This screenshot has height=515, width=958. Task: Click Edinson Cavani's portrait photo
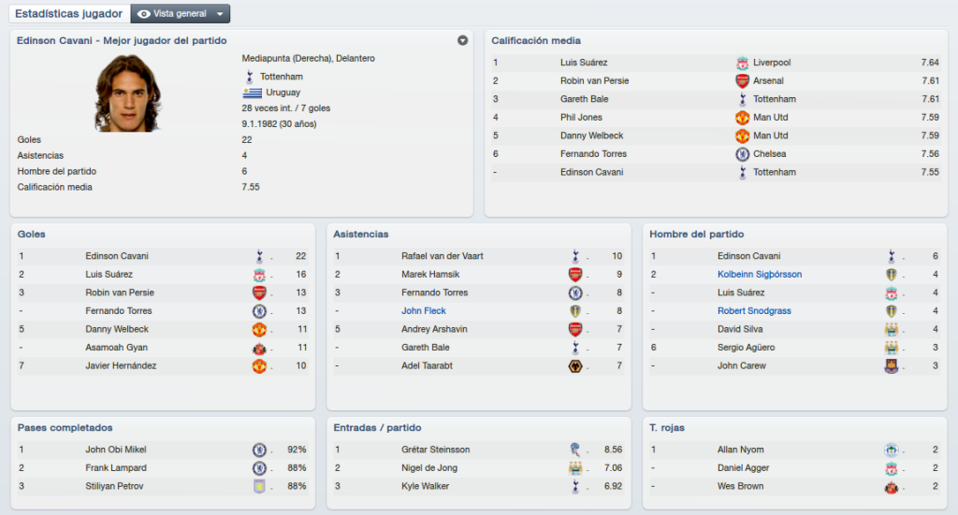[x=127, y=93]
